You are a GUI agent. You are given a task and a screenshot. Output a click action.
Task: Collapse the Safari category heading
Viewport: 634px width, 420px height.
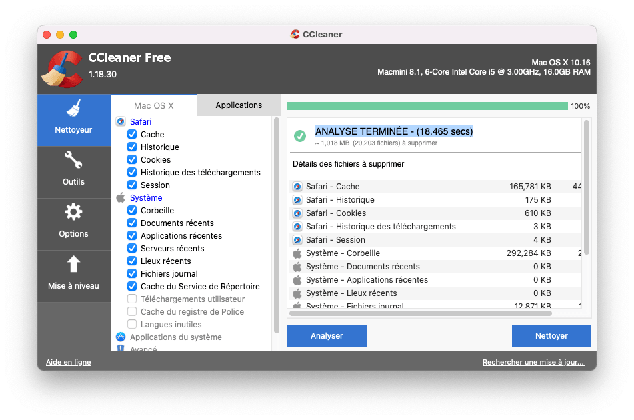(x=141, y=122)
